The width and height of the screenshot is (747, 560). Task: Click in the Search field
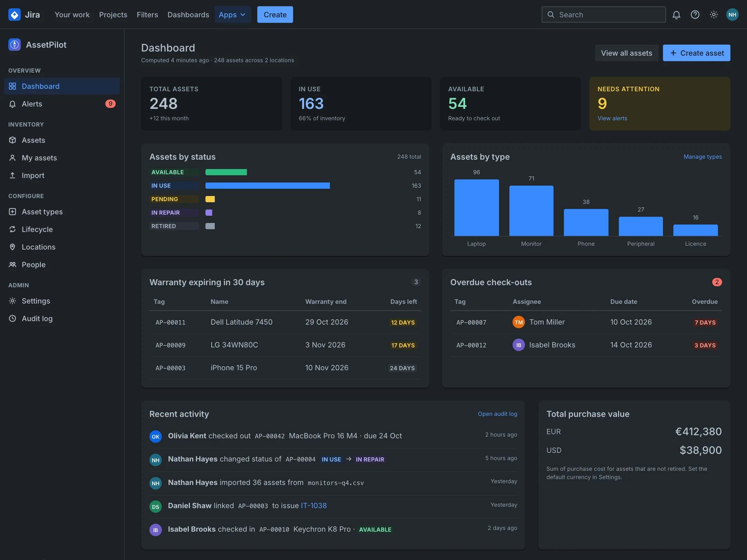(603, 15)
